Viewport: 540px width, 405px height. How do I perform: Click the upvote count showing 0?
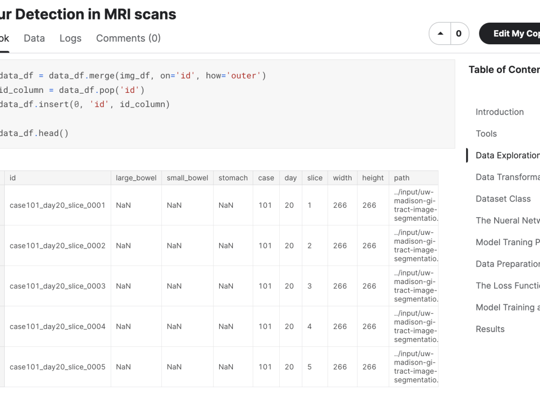(459, 33)
